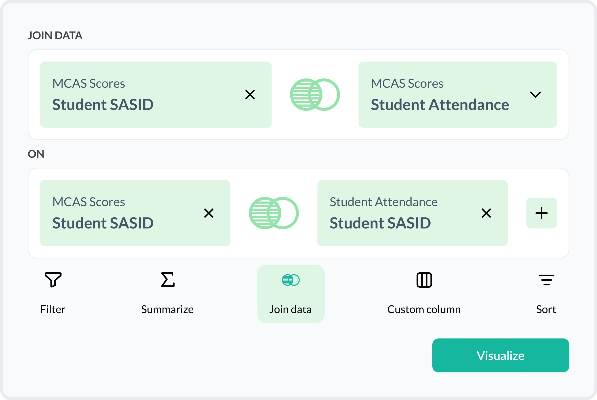Open the Student Attendance table dropdown chevron
This screenshot has width=597, height=400.
click(x=535, y=95)
